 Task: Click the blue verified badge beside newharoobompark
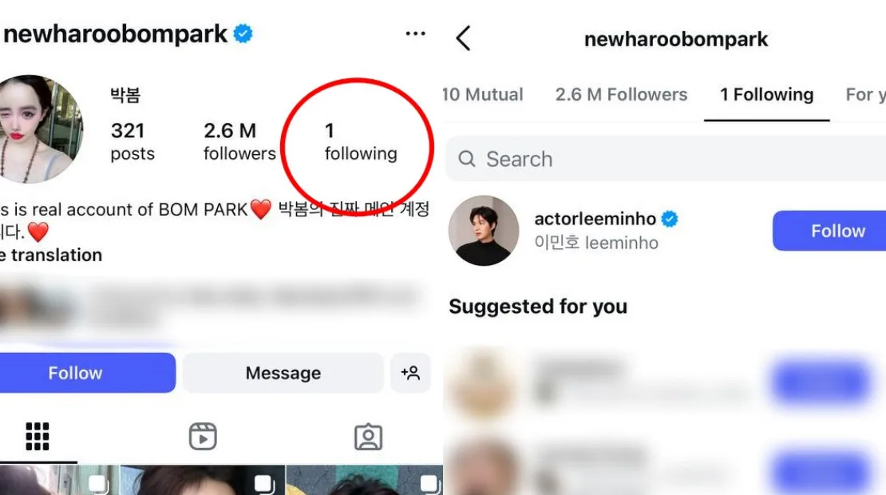(x=243, y=34)
